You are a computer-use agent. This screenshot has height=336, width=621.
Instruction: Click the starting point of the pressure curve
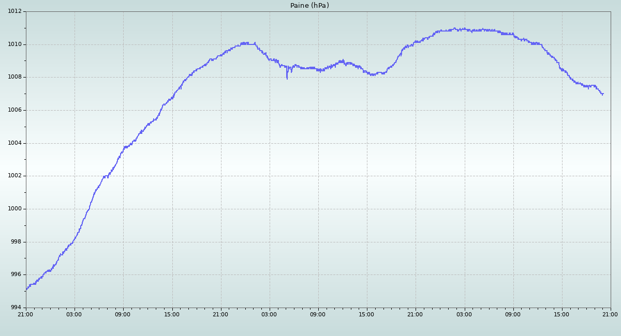[x=26, y=289]
